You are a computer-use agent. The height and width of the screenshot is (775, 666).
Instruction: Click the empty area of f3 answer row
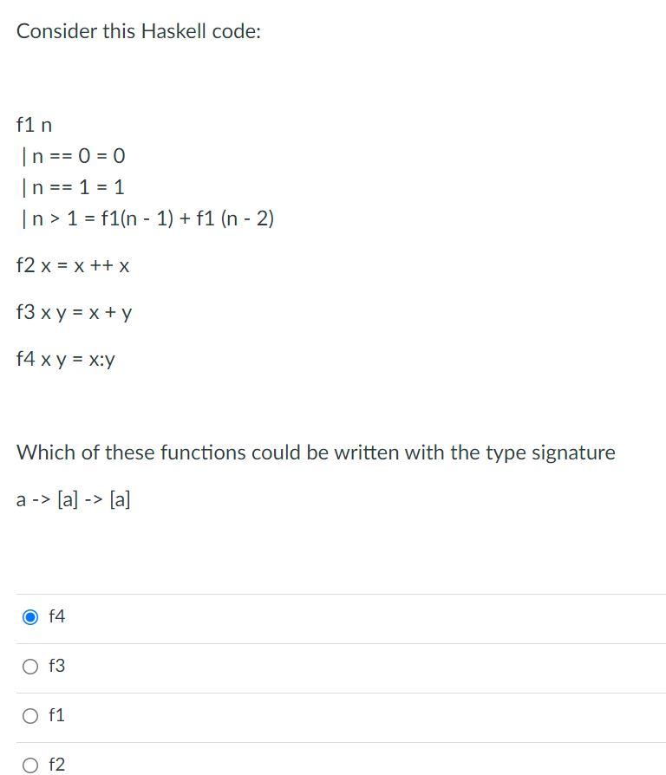(x=366, y=668)
